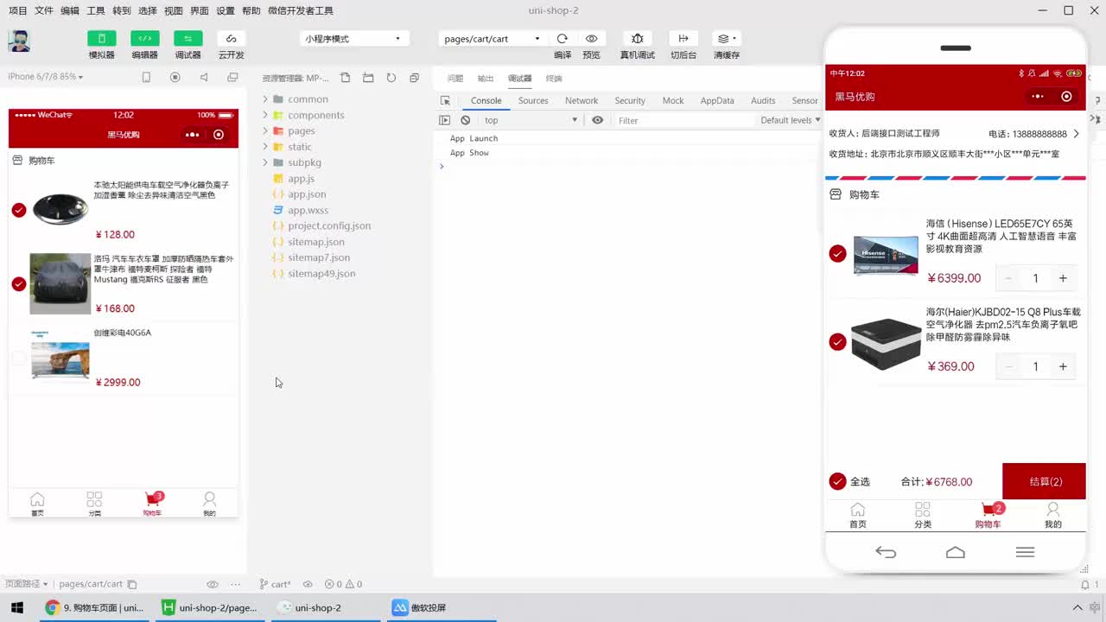
Task: Click the clear cache (清缓存) icon
Action: 726,39
